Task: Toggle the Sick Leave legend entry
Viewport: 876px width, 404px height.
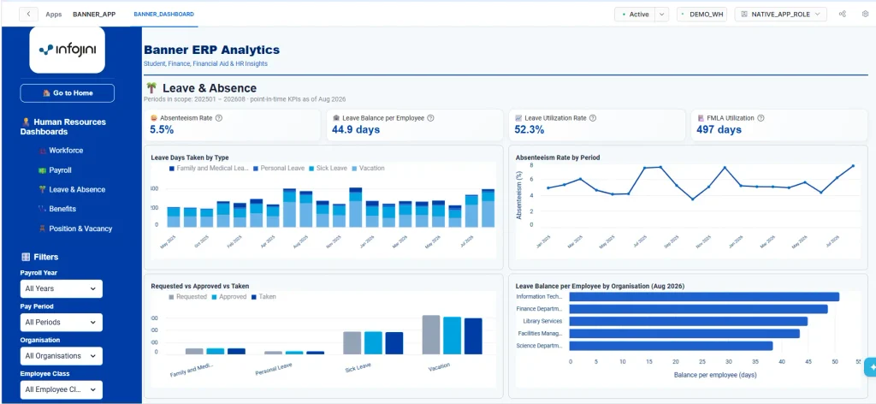Action: 327,169
